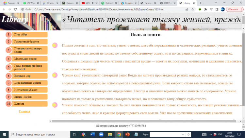Open PowerPoint from the taskbar
Screen dimensions: 245x138
tap(127, 134)
